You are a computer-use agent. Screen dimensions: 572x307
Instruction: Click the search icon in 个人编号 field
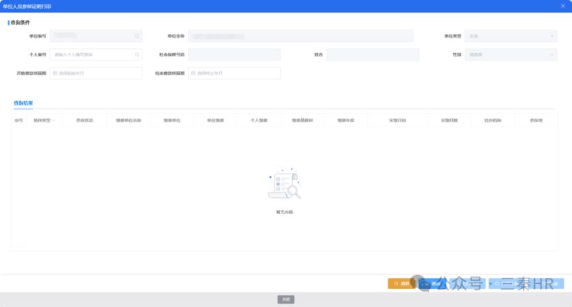[x=137, y=54]
